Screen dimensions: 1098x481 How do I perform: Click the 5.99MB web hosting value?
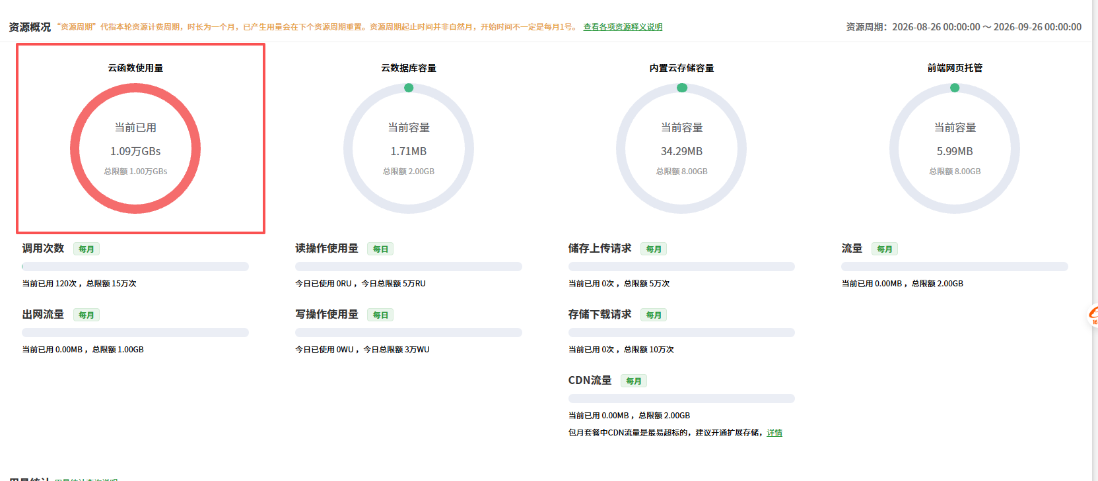coord(955,151)
